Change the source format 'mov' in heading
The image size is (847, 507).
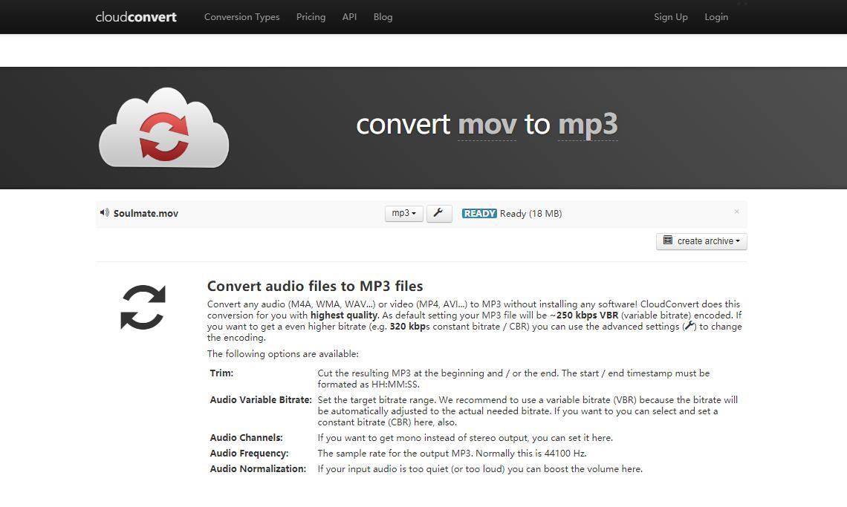click(487, 125)
